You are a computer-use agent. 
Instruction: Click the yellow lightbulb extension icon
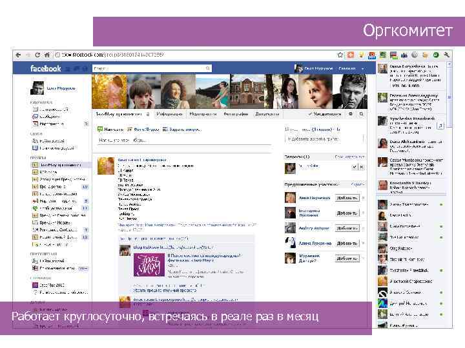point(361,55)
